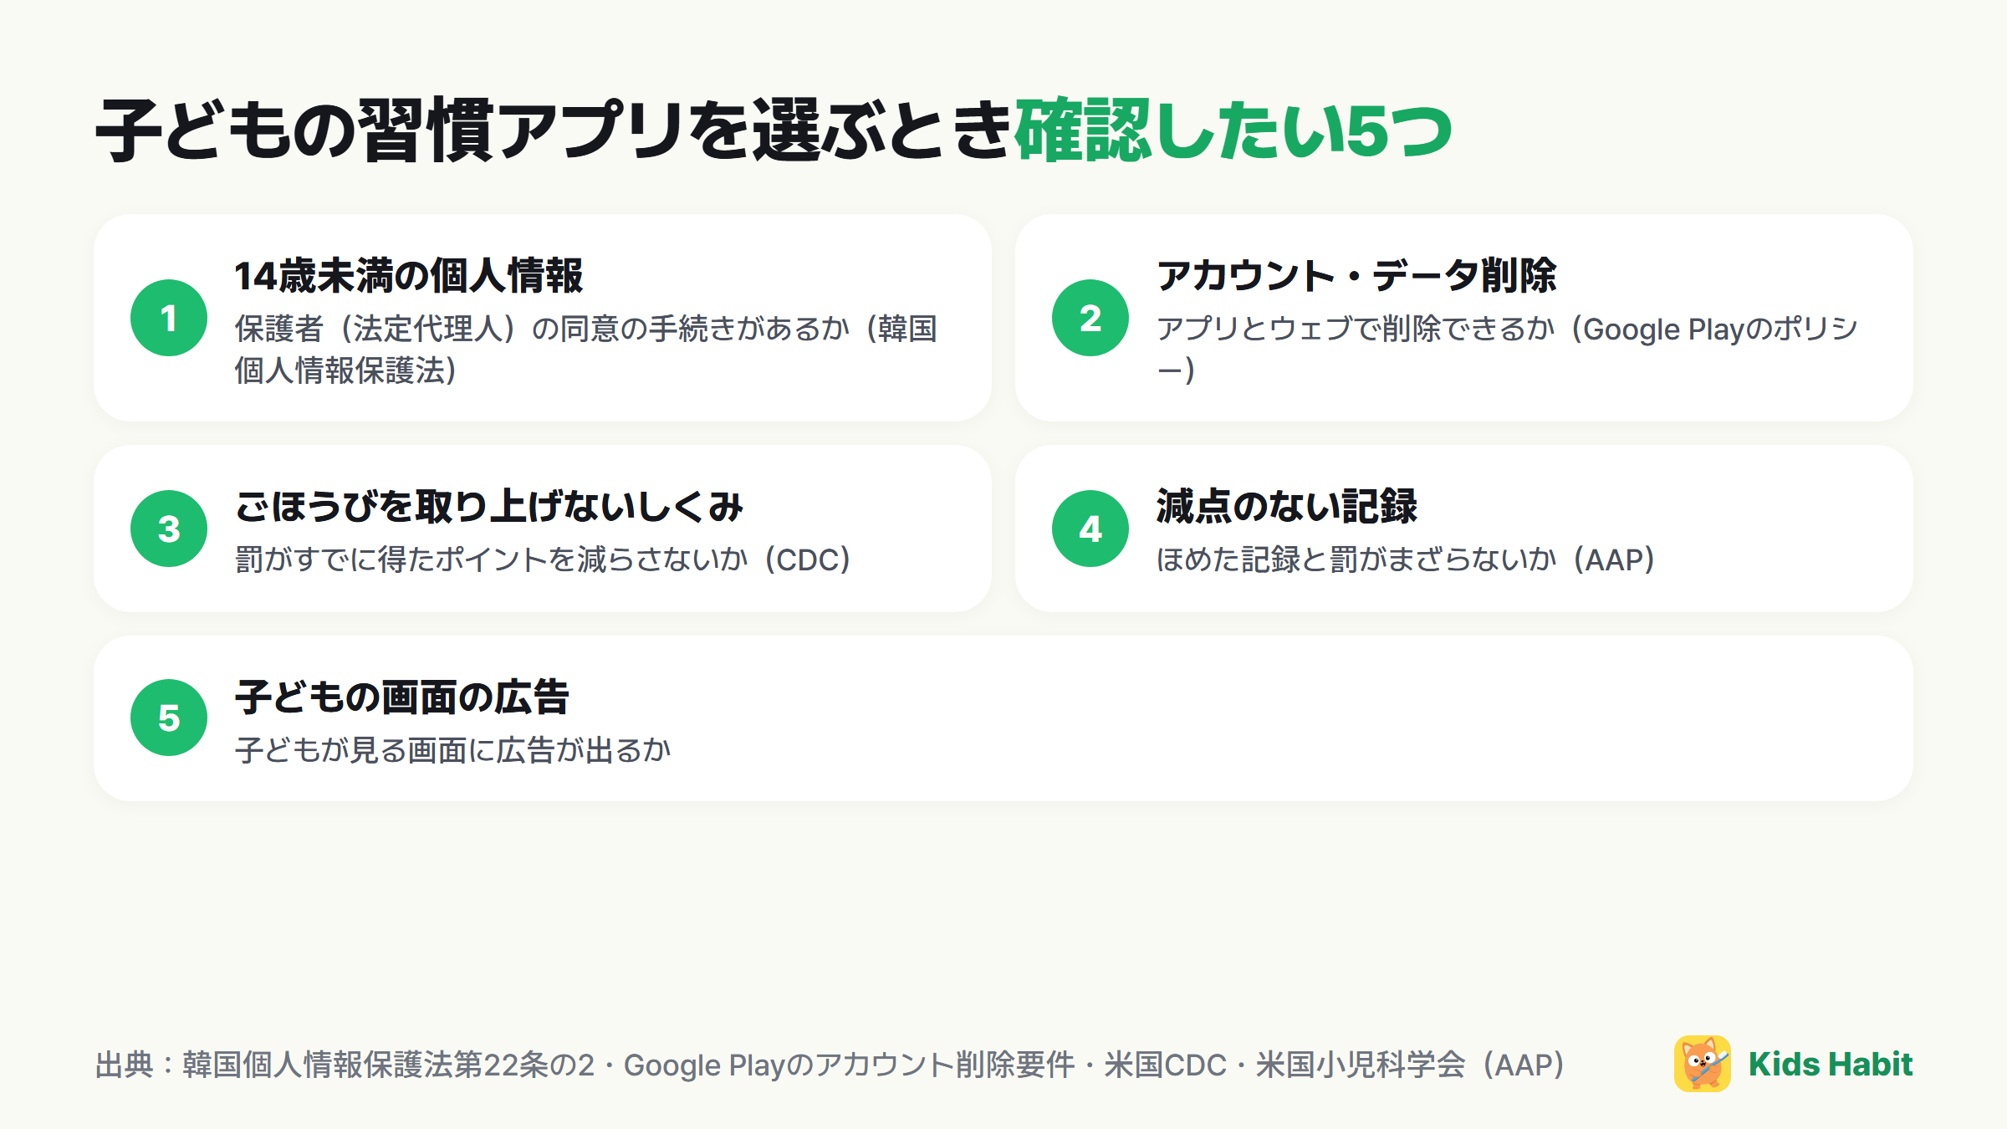Click the 子どもが見る画面に広告が出るか description
This screenshot has width=2007, height=1129.
452,750
